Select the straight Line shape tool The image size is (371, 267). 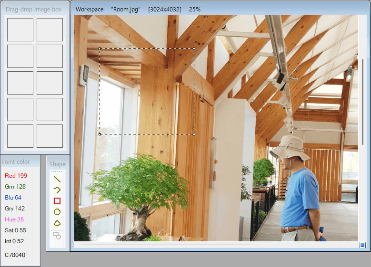point(57,179)
